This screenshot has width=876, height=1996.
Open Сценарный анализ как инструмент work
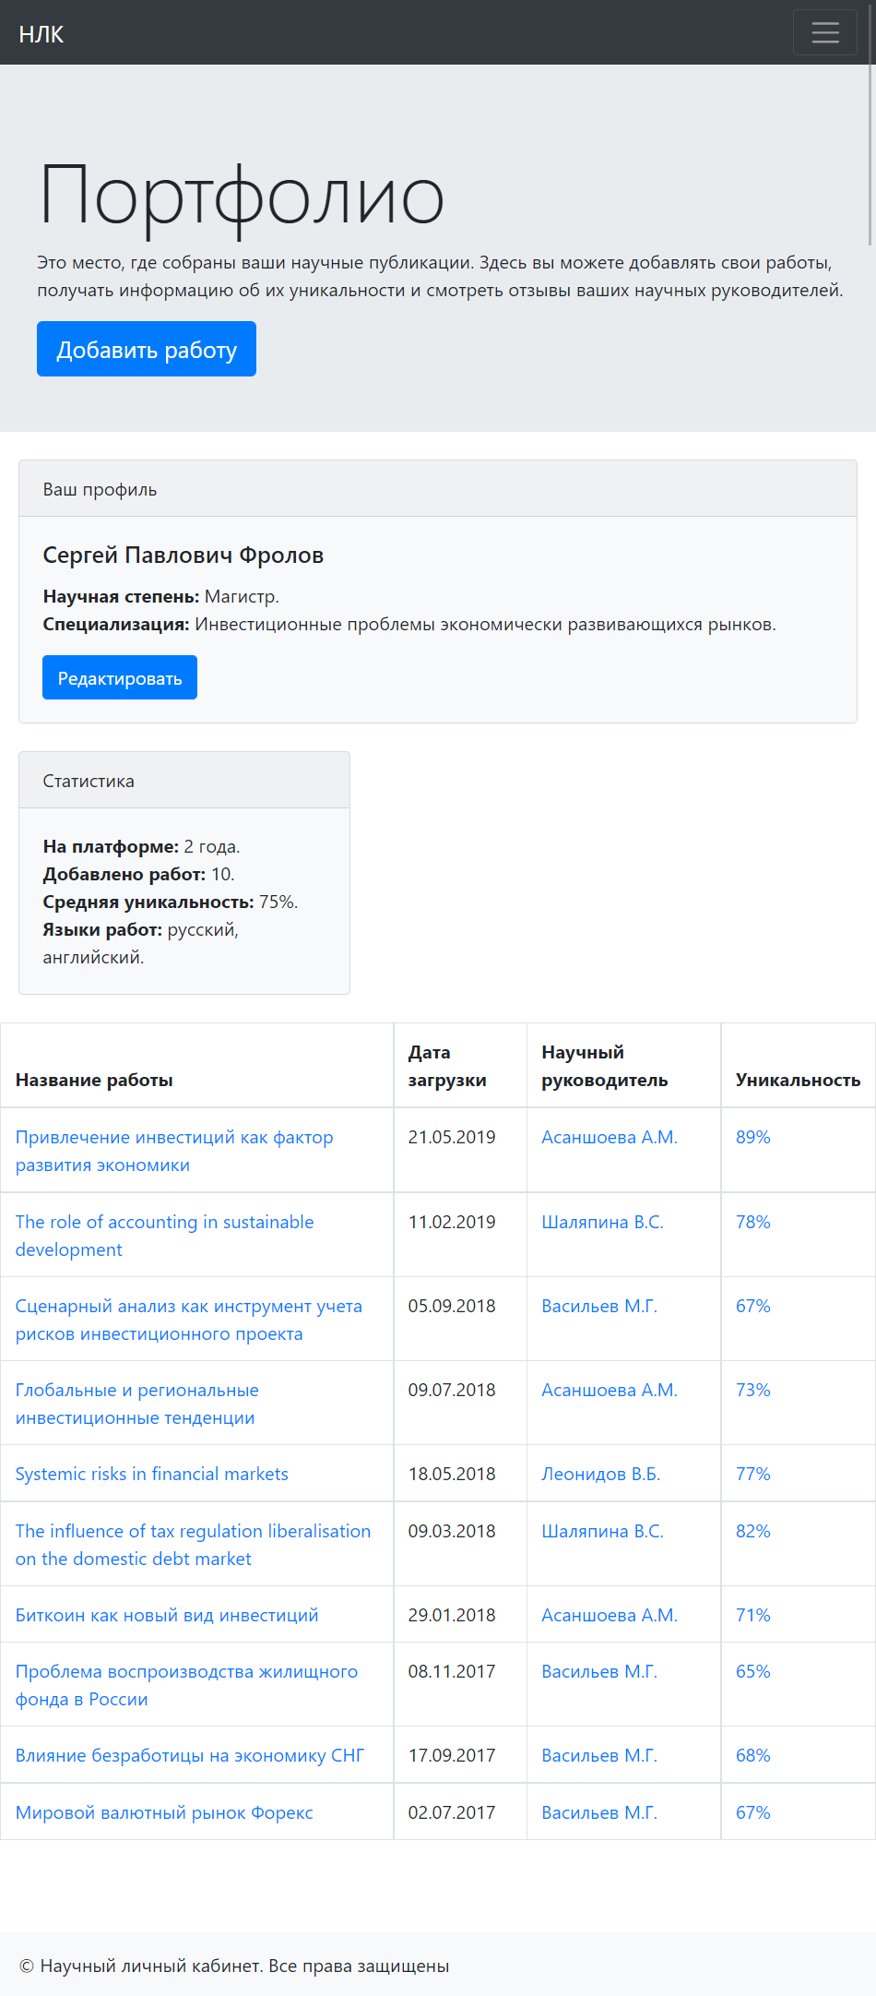point(189,1320)
